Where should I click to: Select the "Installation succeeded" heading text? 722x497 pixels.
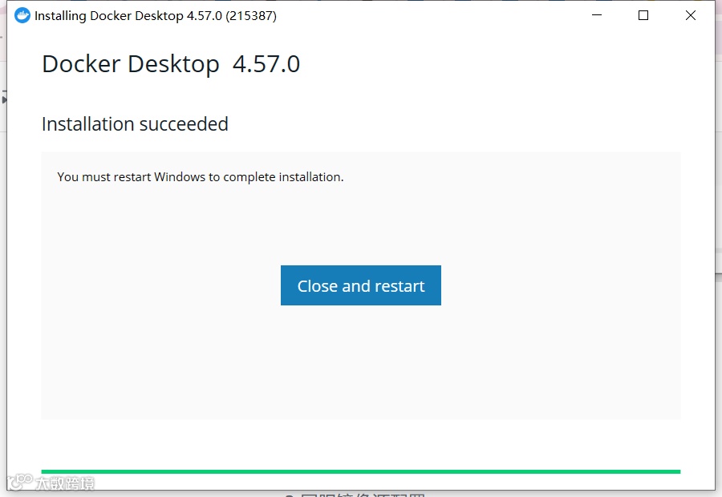pyautogui.click(x=135, y=124)
